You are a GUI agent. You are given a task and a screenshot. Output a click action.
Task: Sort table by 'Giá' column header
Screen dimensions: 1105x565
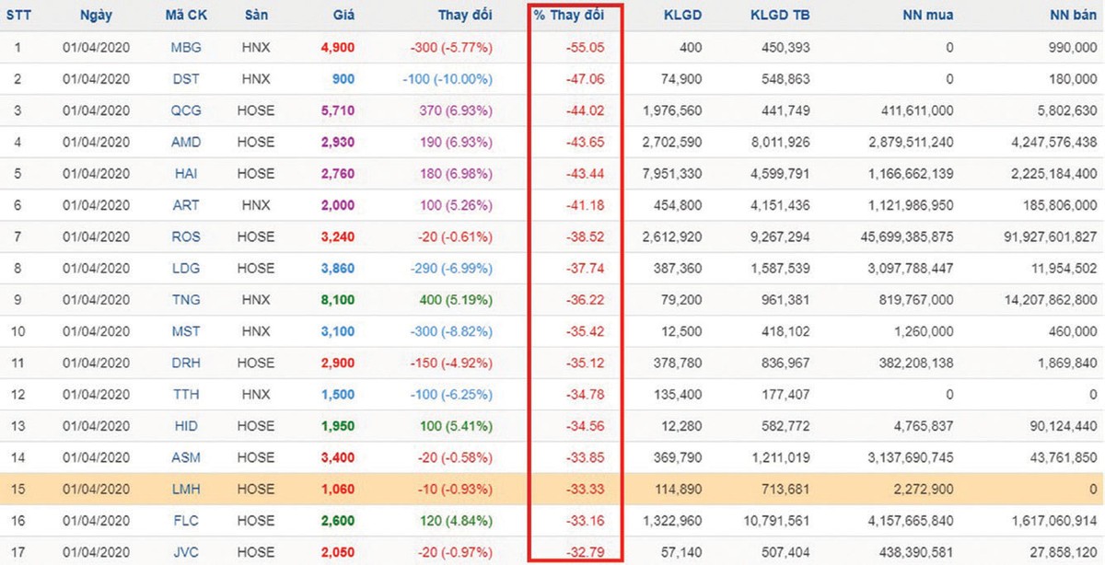click(x=345, y=16)
